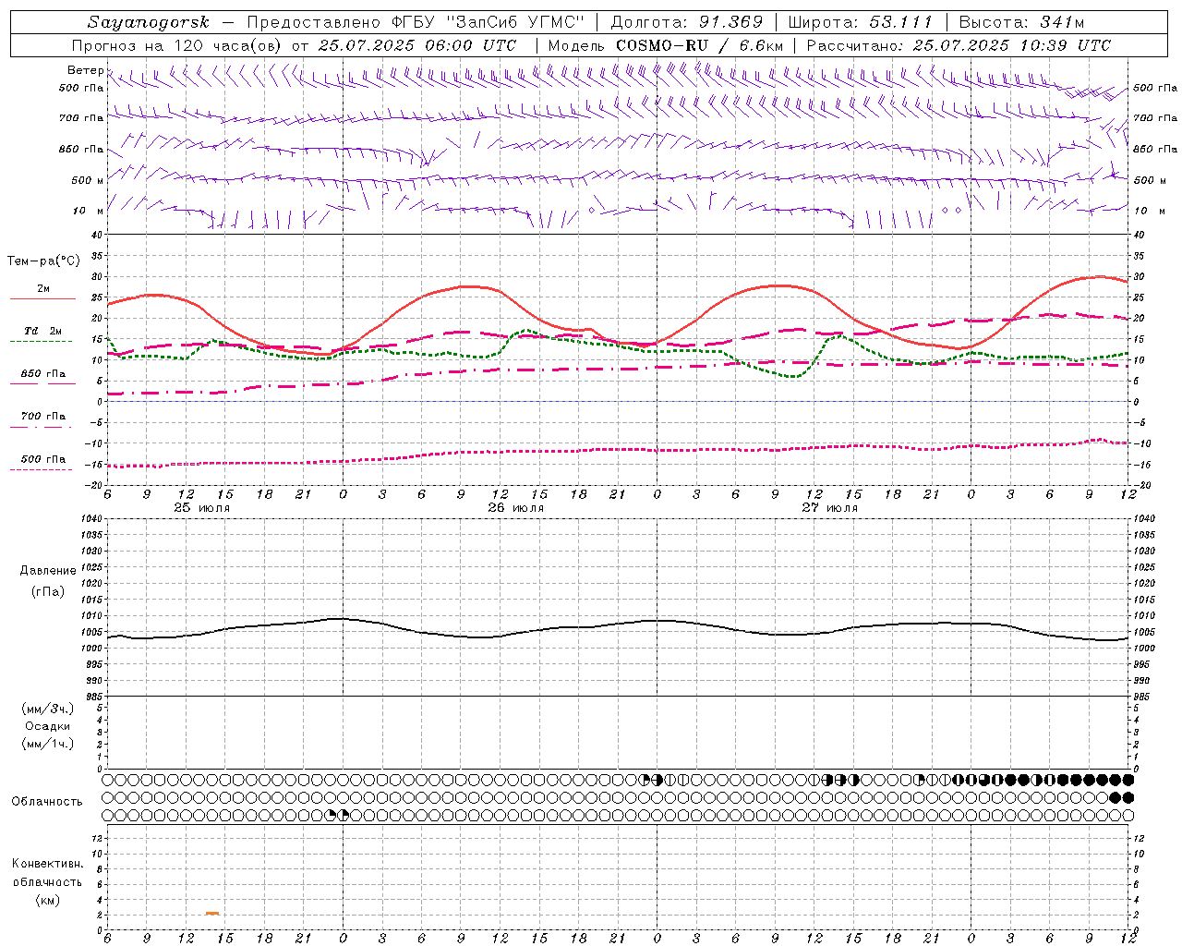Click the orange convective cloud marker
The image size is (1182, 946).
(x=212, y=914)
